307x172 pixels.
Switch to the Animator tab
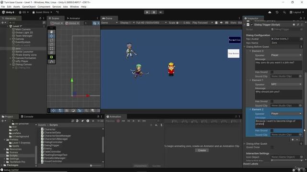73,18
